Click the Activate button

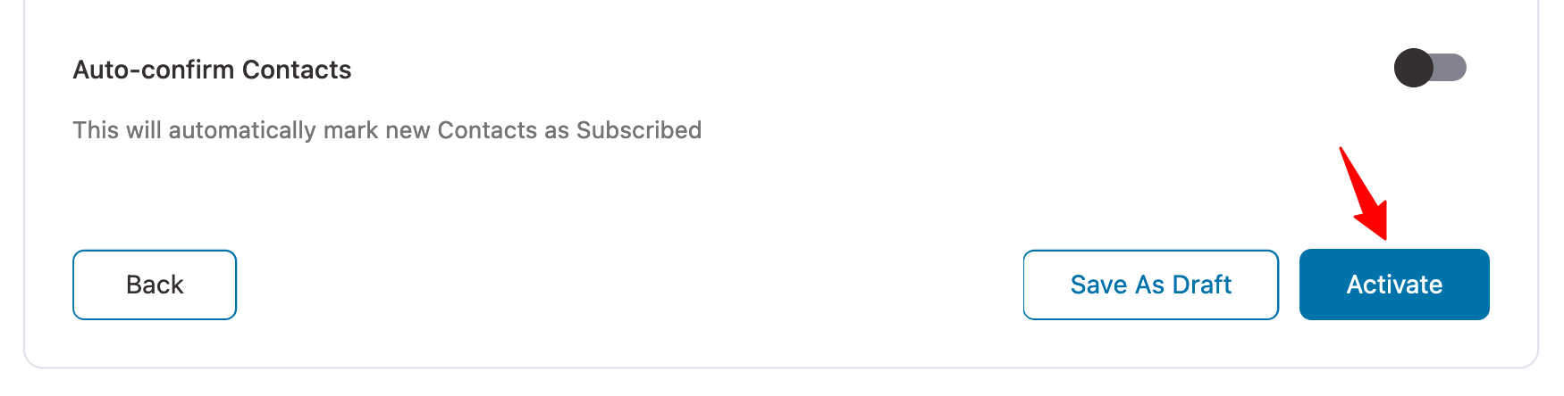pos(1394,285)
